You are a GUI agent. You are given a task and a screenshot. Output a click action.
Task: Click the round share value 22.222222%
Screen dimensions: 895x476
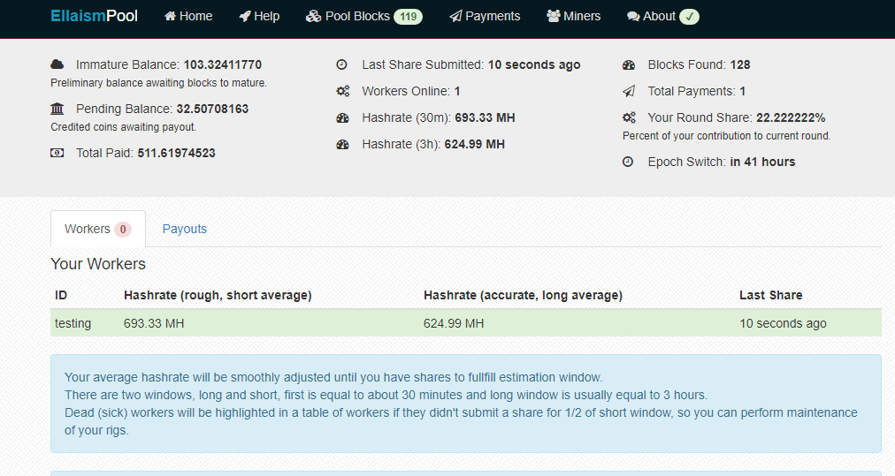click(791, 117)
